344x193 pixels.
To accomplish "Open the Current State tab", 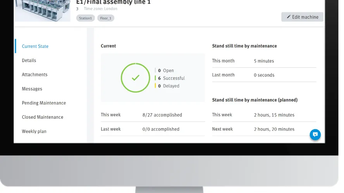I will pyautogui.click(x=35, y=46).
